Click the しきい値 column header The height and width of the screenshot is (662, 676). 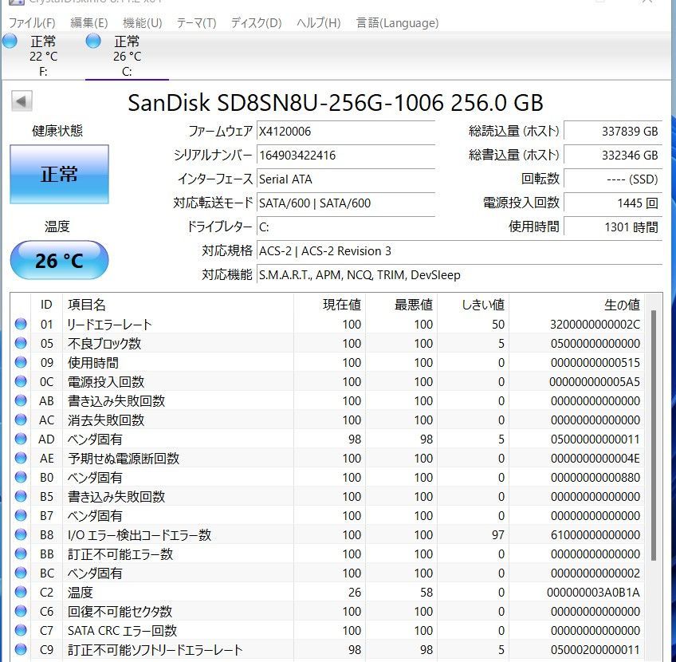(x=473, y=305)
